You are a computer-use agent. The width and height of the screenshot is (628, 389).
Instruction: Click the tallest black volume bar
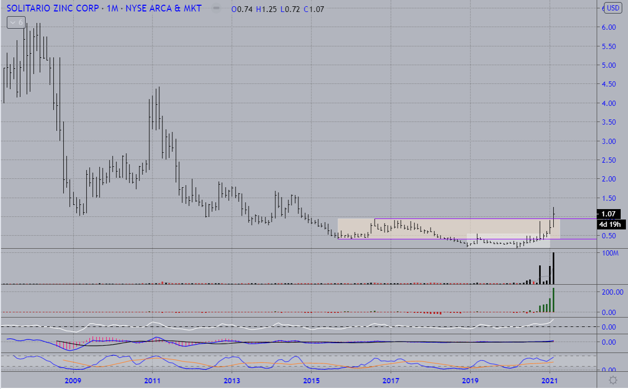click(x=553, y=269)
